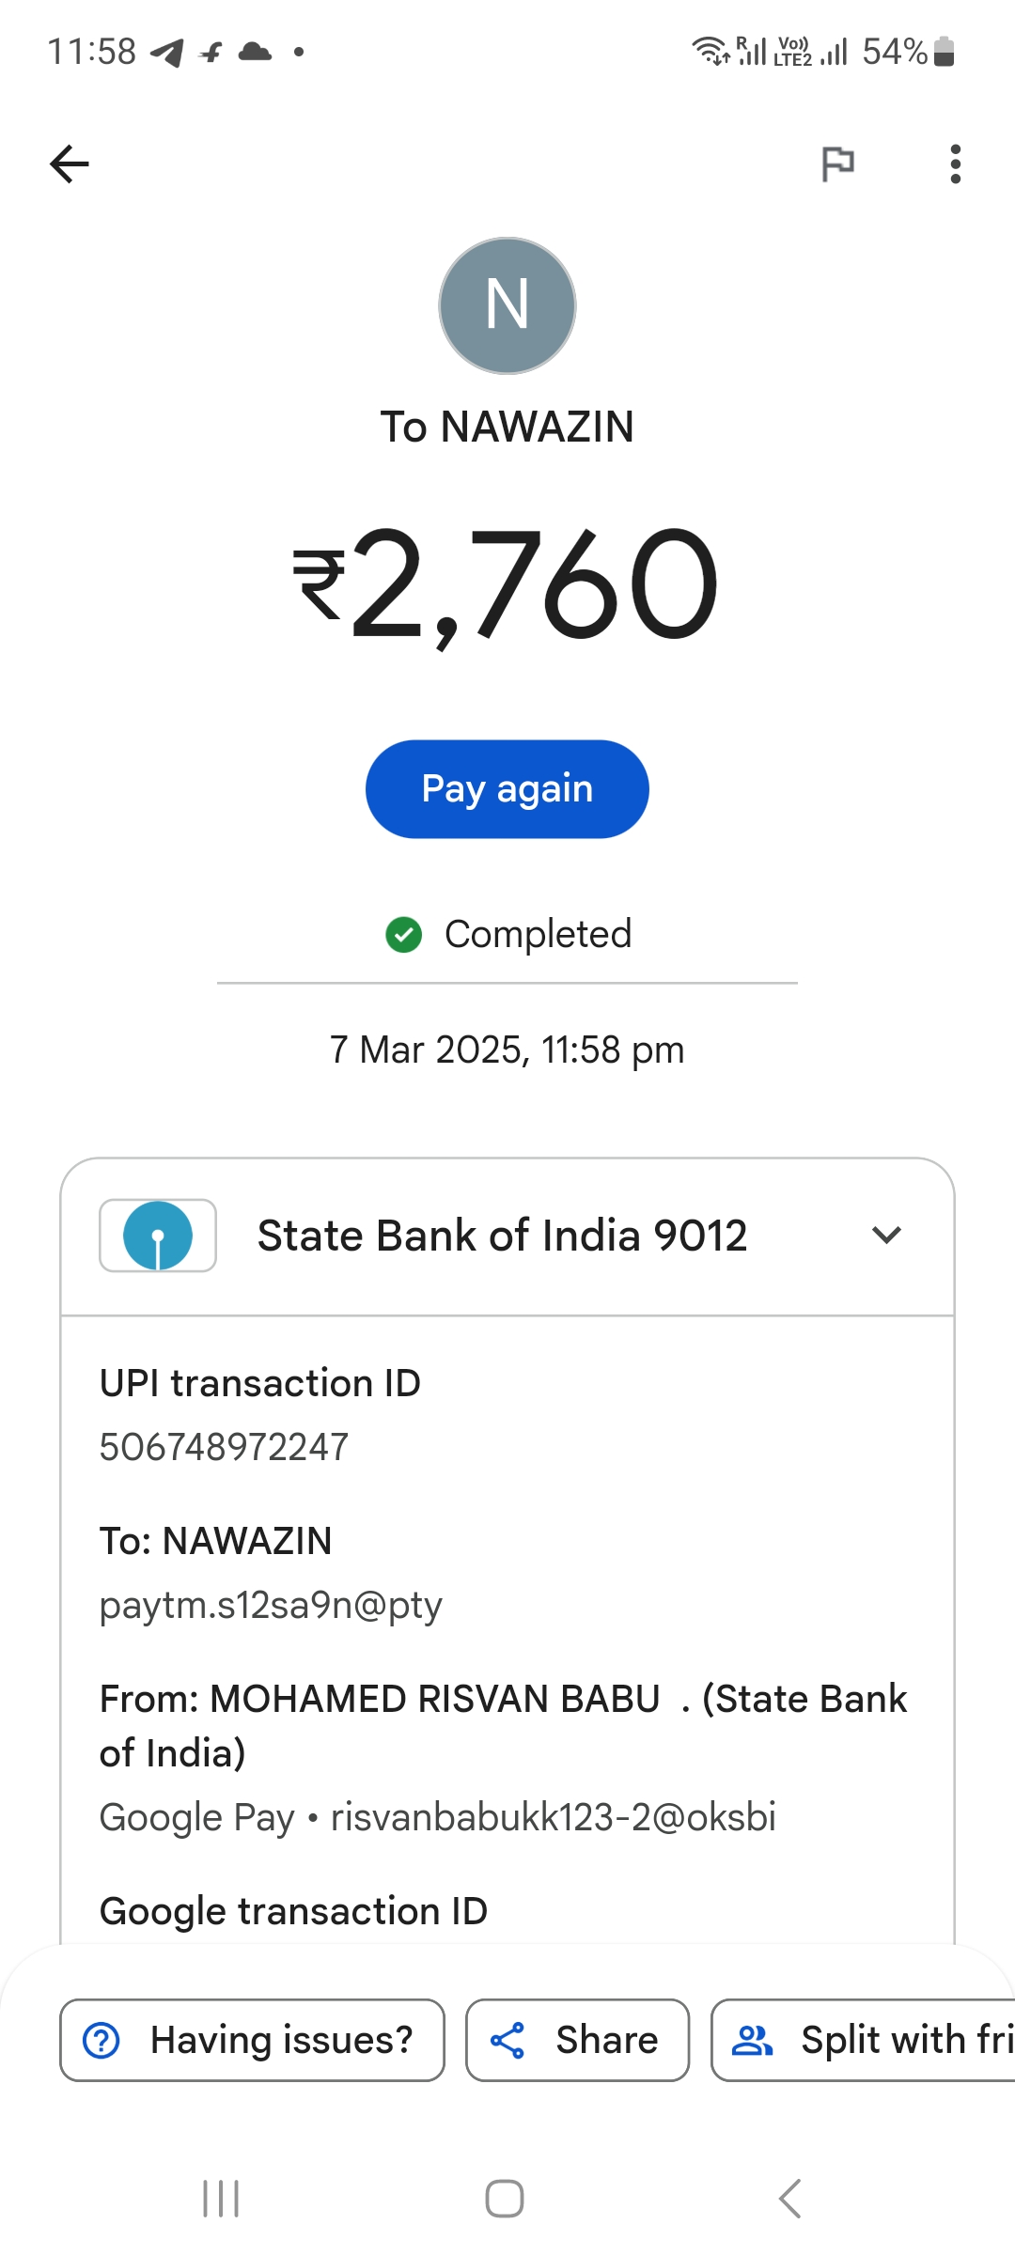Tap the share network icon
The width and height of the screenshot is (1015, 2255).
click(x=507, y=2040)
